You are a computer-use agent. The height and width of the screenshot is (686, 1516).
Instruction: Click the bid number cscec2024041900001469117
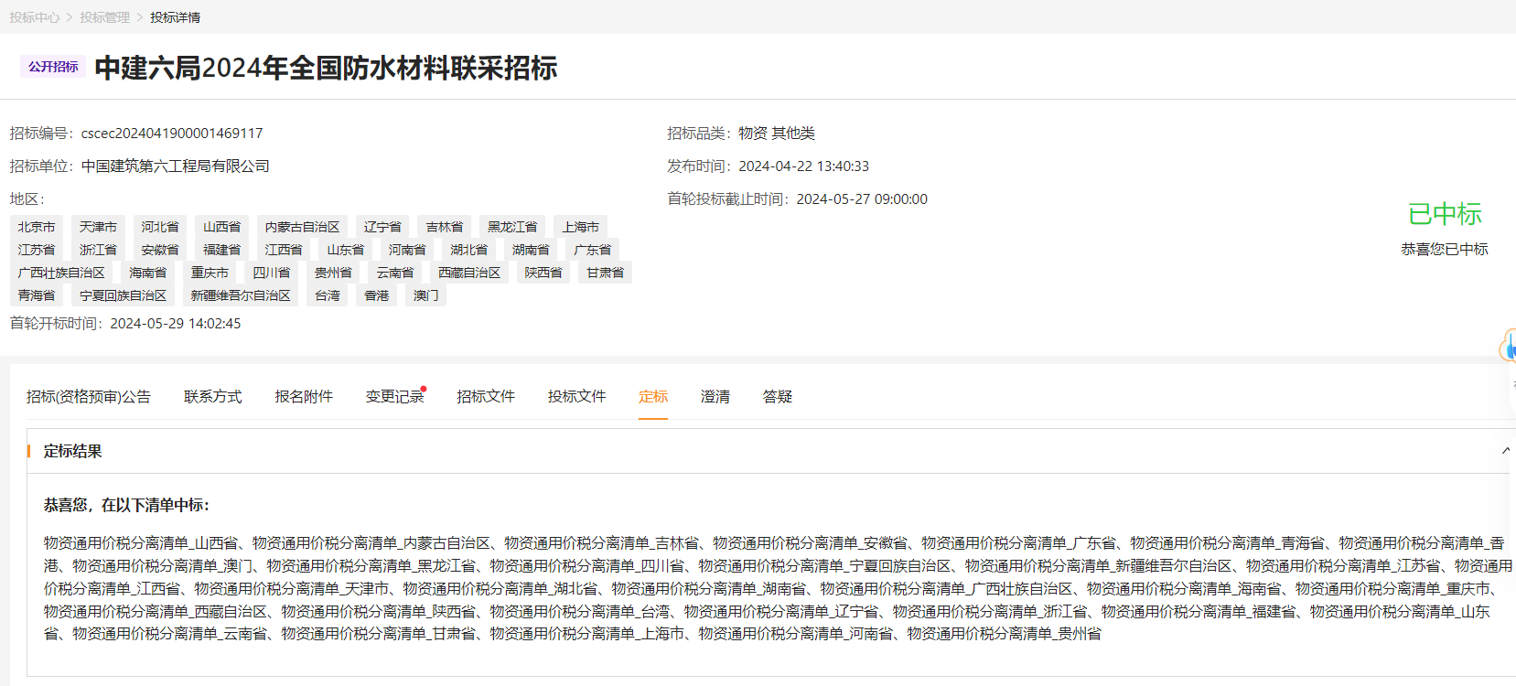tap(172, 134)
